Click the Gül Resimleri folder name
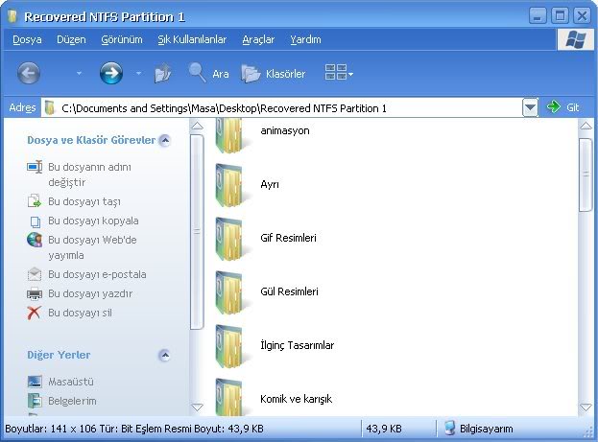This screenshot has height=442, width=598. point(289,291)
